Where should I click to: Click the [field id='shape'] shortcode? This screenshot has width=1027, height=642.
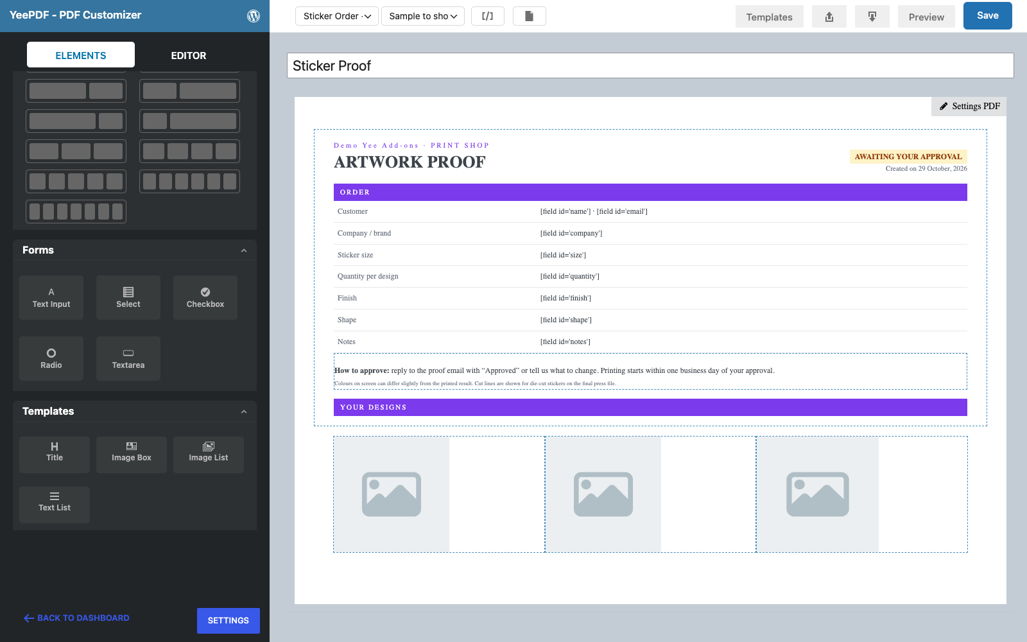pyautogui.click(x=565, y=320)
